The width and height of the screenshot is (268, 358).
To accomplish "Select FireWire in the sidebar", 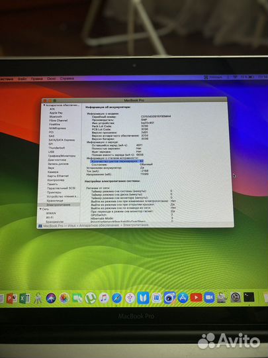I will (x=54, y=125).
